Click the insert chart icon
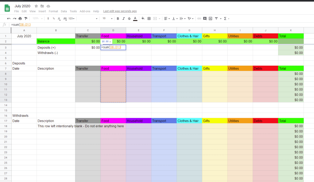314x182 pixels. [x=210, y=19]
